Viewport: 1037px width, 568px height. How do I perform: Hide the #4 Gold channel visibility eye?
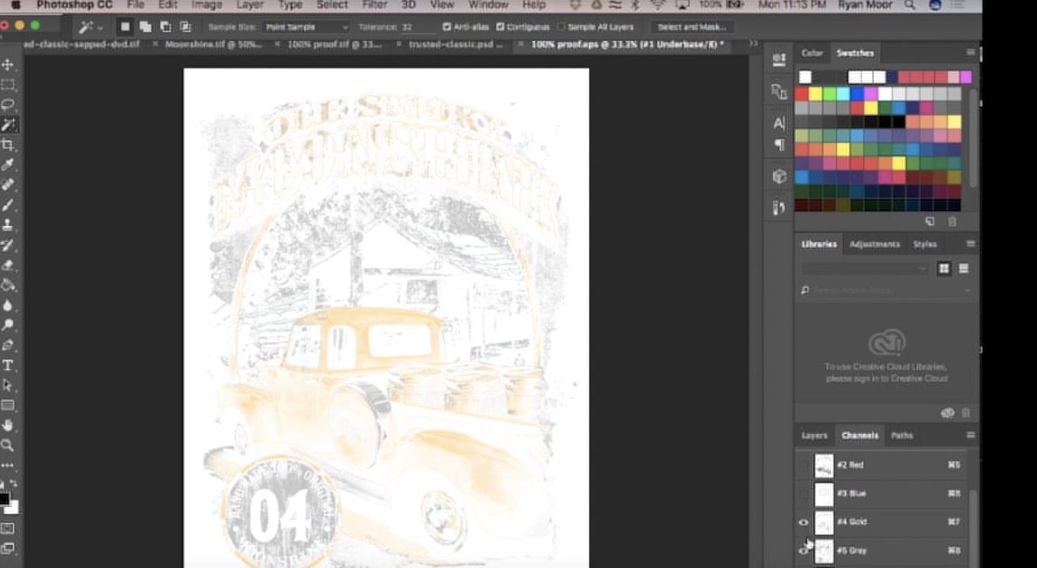(803, 522)
